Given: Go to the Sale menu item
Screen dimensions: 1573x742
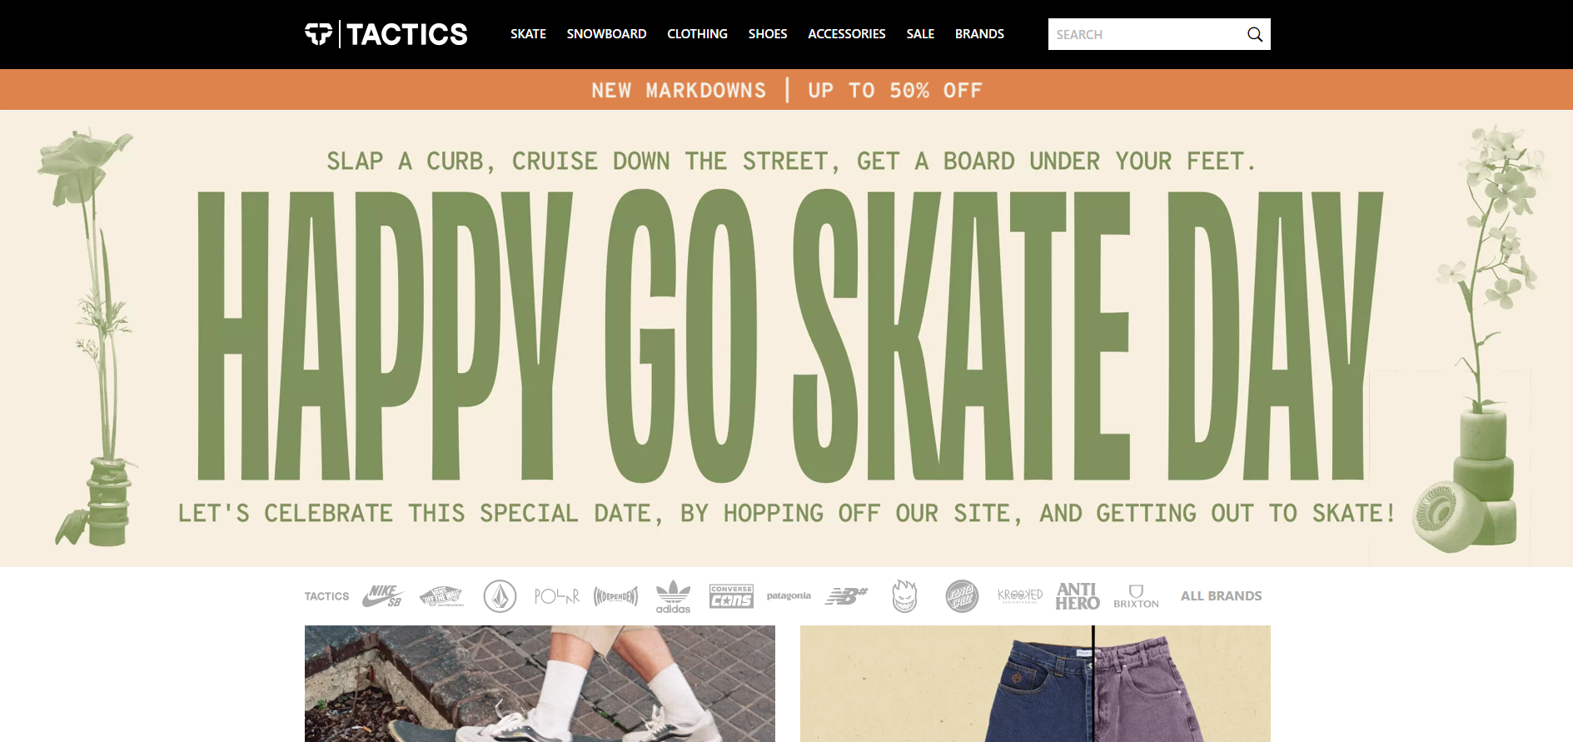Looking at the screenshot, I should 920,34.
